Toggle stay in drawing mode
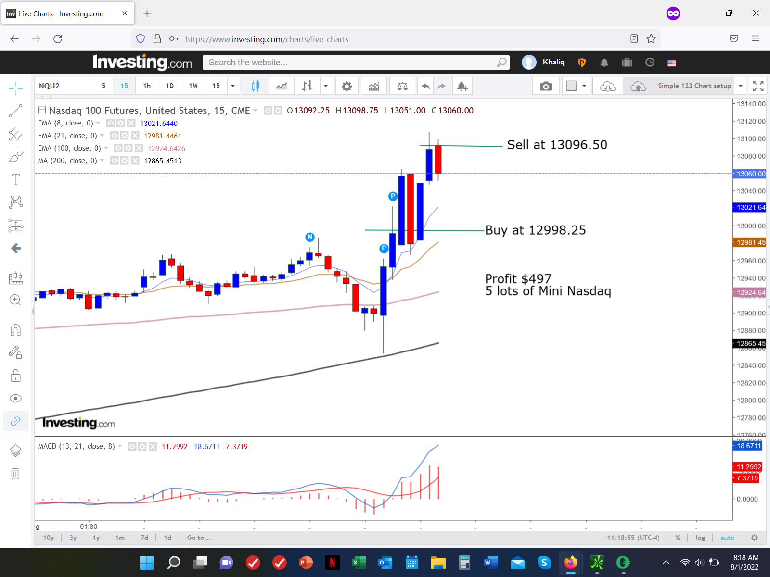 15,352
